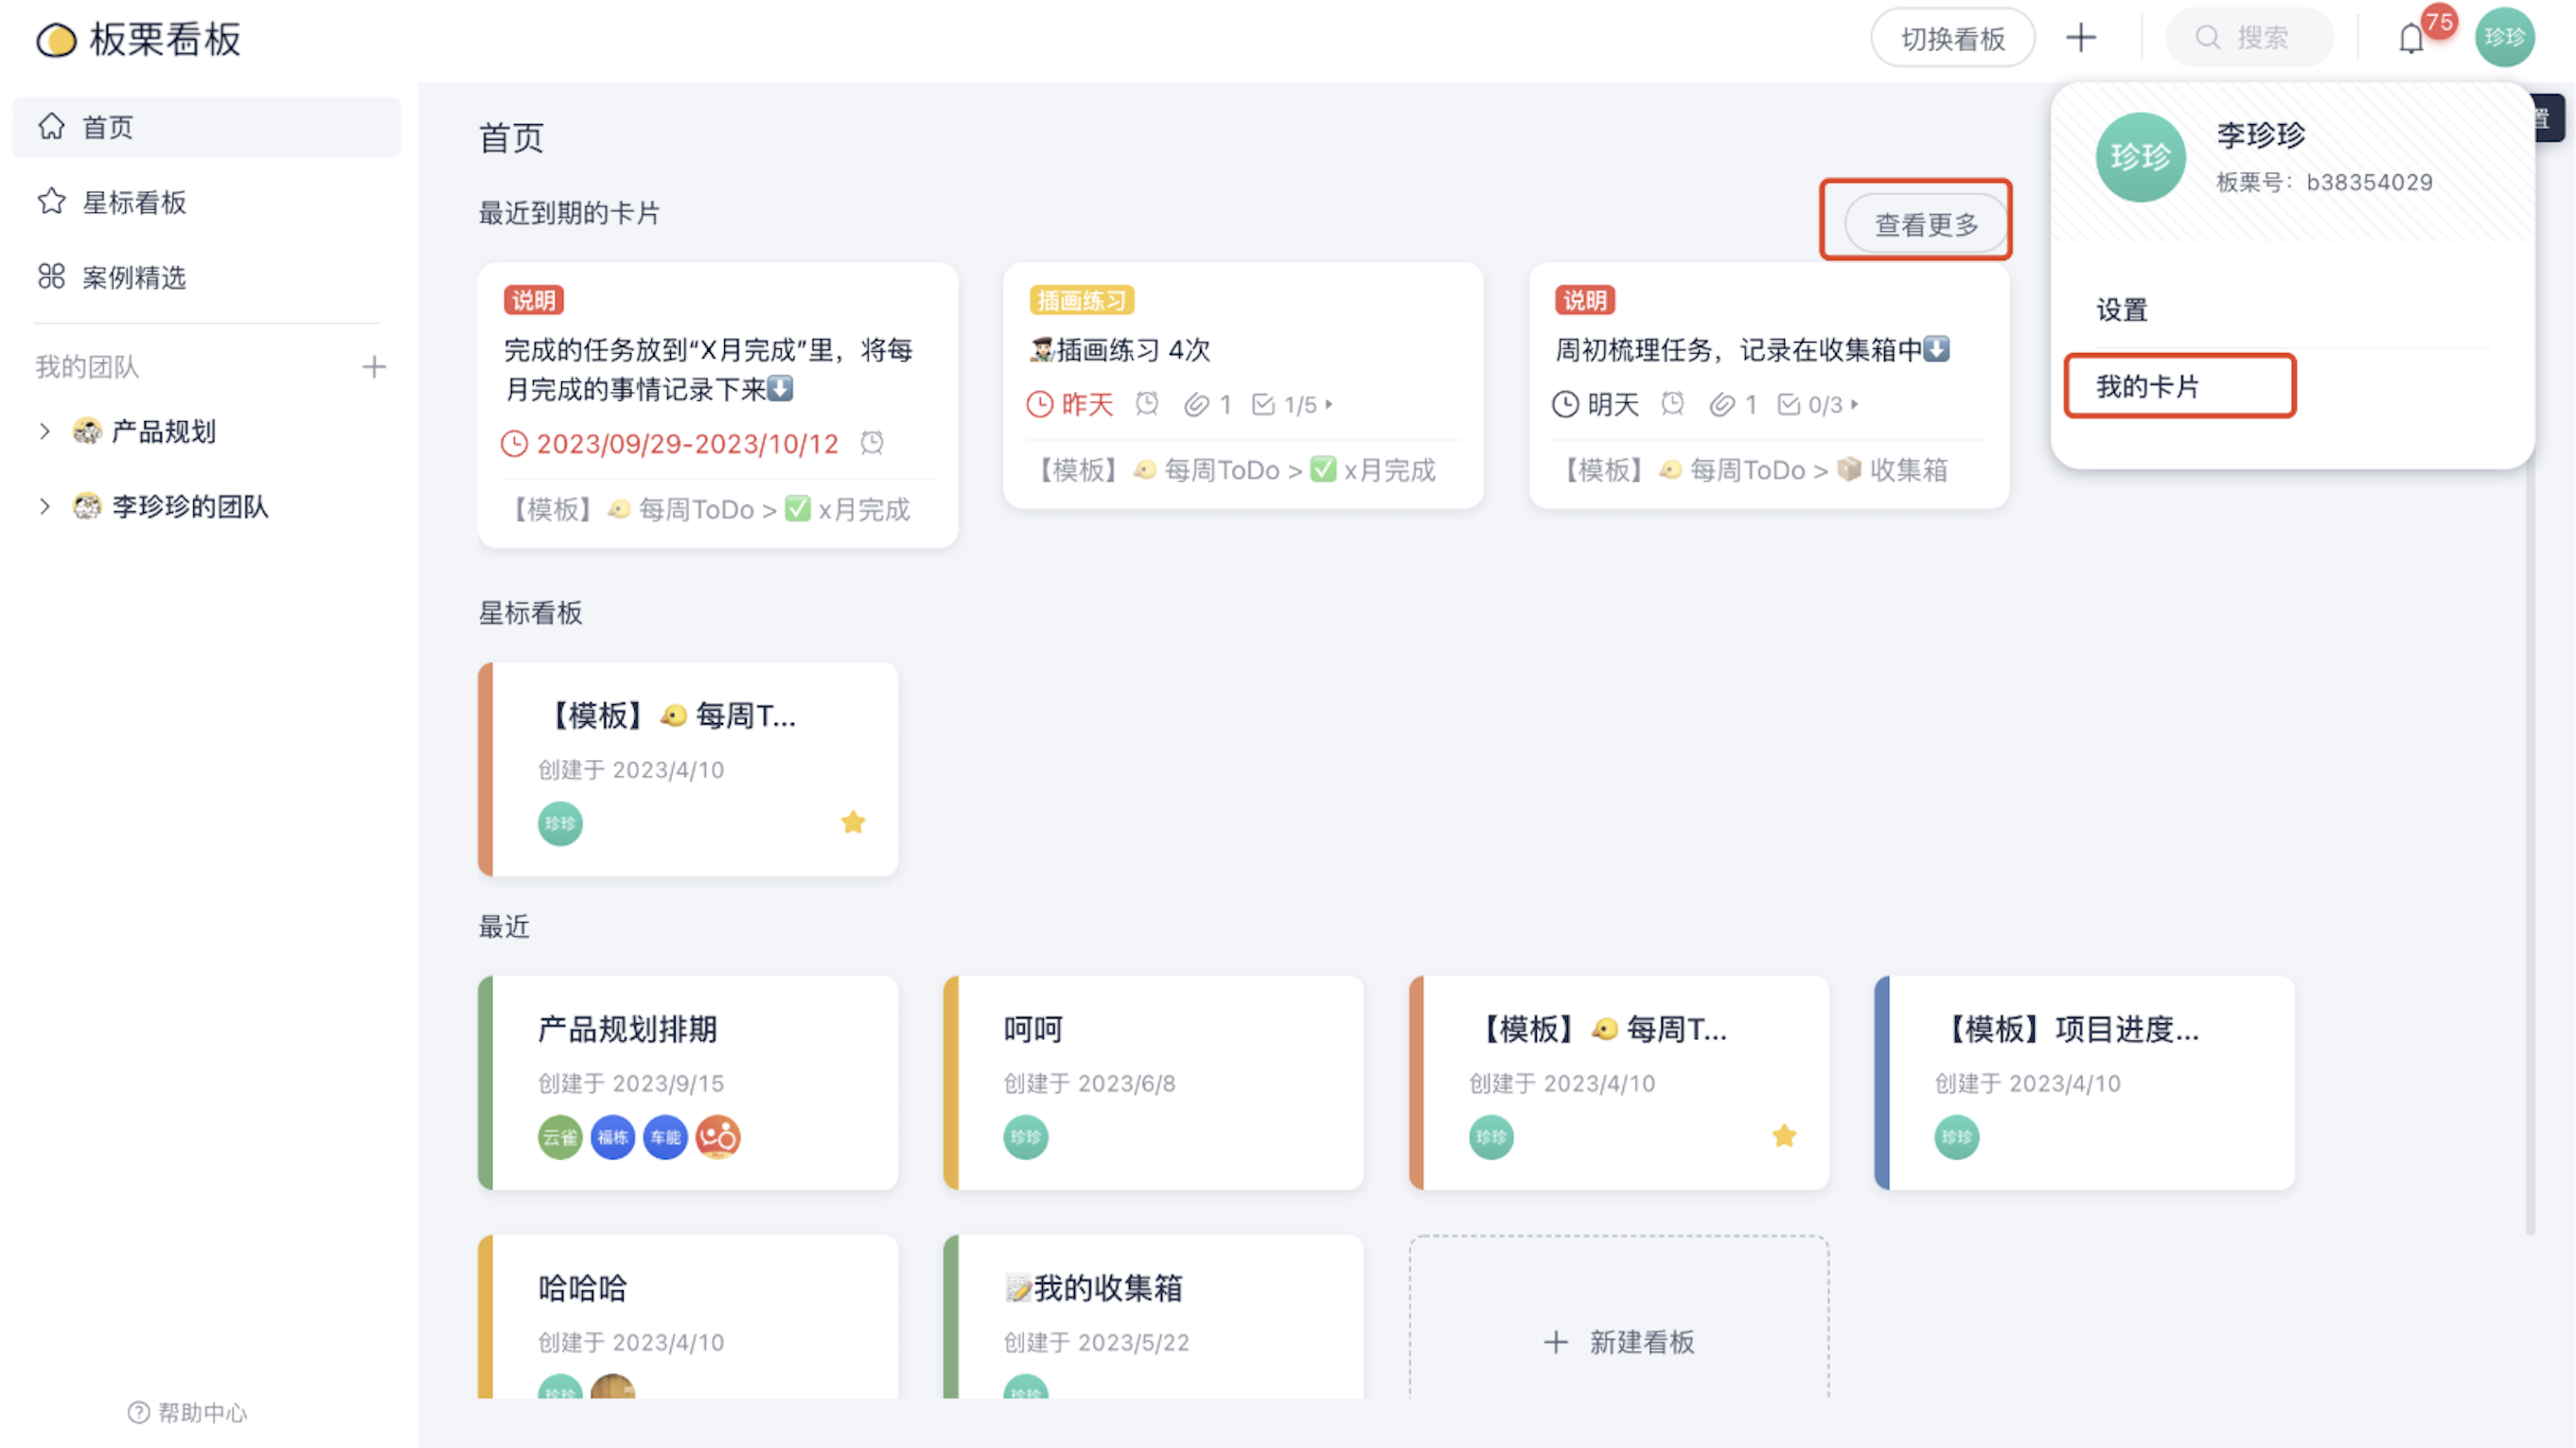2576x1448 pixels.
Task: Open 设置 from the profile menu
Action: coord(2121,309)
